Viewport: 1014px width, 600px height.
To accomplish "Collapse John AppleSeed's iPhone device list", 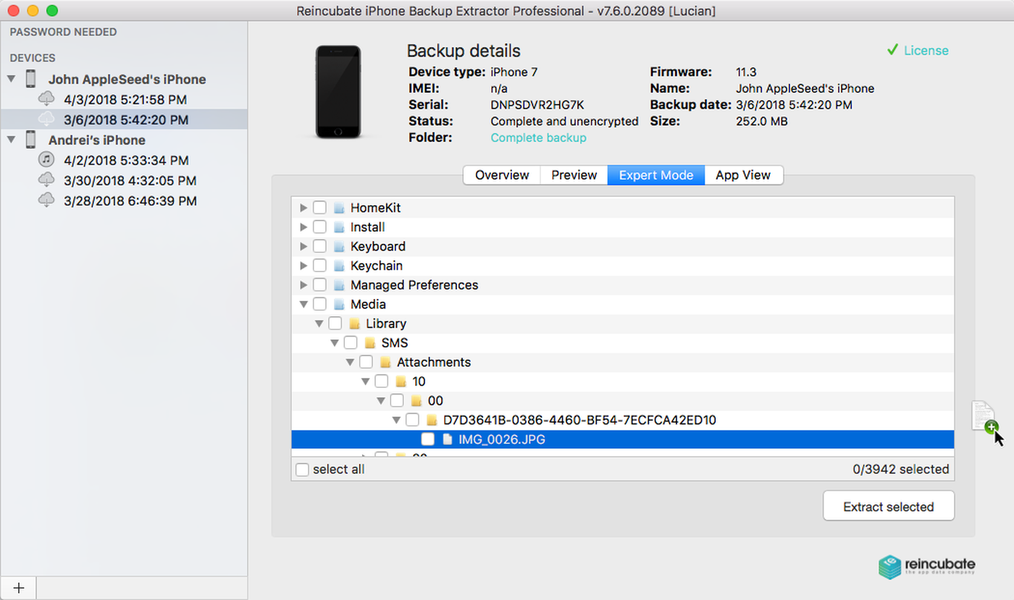I will click(12, 79).
